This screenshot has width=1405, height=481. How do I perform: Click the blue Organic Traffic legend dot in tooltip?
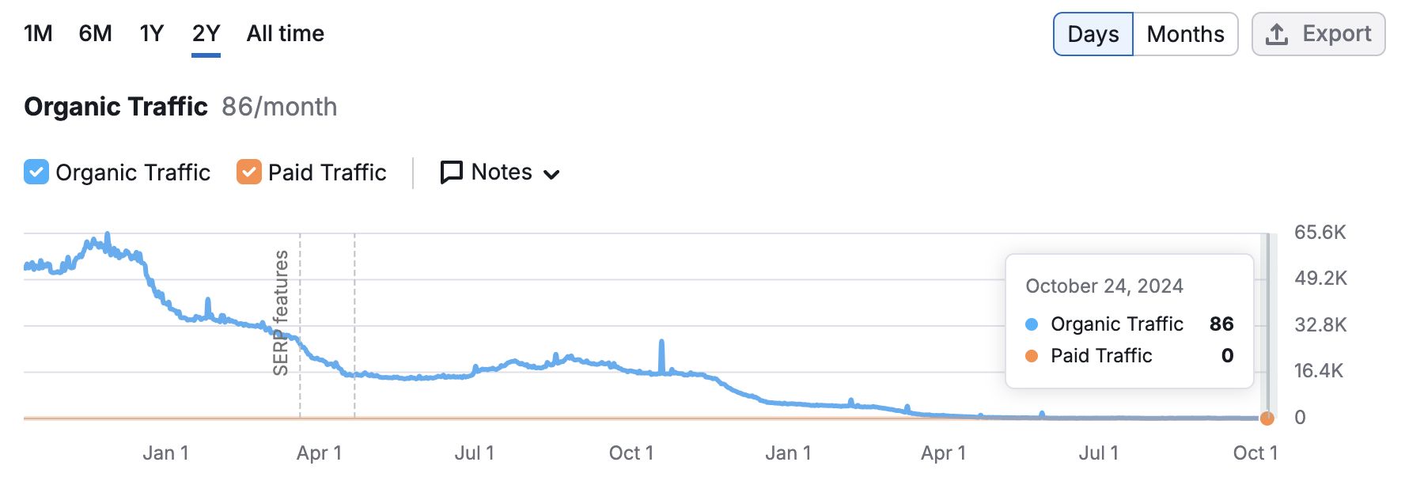point(1031,324)
